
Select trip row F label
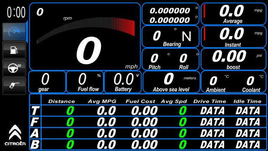click(35, 122)
